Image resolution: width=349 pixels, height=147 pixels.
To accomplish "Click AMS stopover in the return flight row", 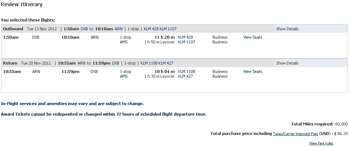I will click(124, 76).
